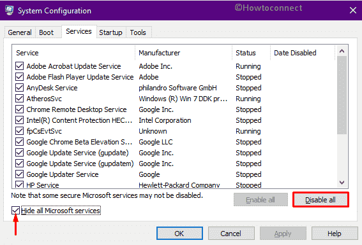This screenshot has width=362, height=245.
Task: Uncheck Chrome Remote Desktop Service
Action: coord(19,109)
